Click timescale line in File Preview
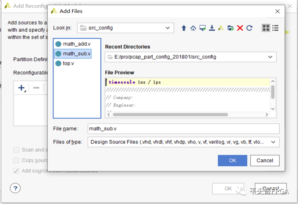Screen dimensions: 298x204 click(x=188, y=82)
